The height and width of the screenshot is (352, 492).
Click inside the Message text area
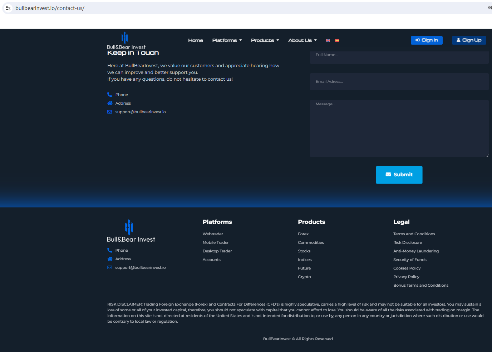pyautogui.click(x=399, y=129)
